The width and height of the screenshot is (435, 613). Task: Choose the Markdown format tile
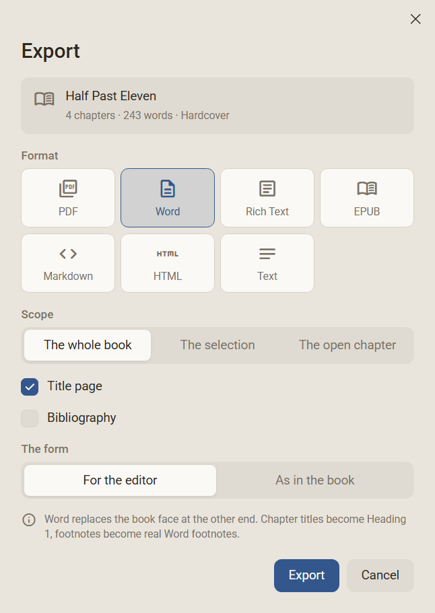[68, 263]
